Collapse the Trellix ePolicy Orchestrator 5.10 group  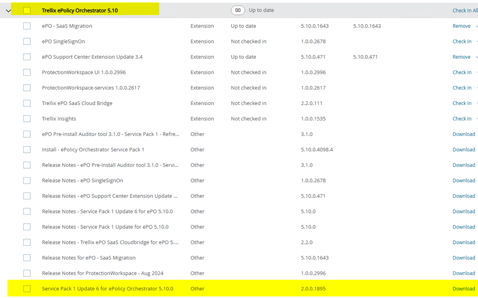coord(8,11)
